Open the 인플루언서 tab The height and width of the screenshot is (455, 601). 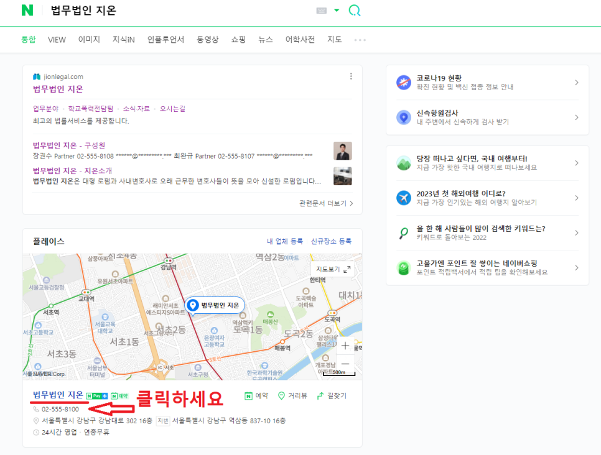point(165,39)
